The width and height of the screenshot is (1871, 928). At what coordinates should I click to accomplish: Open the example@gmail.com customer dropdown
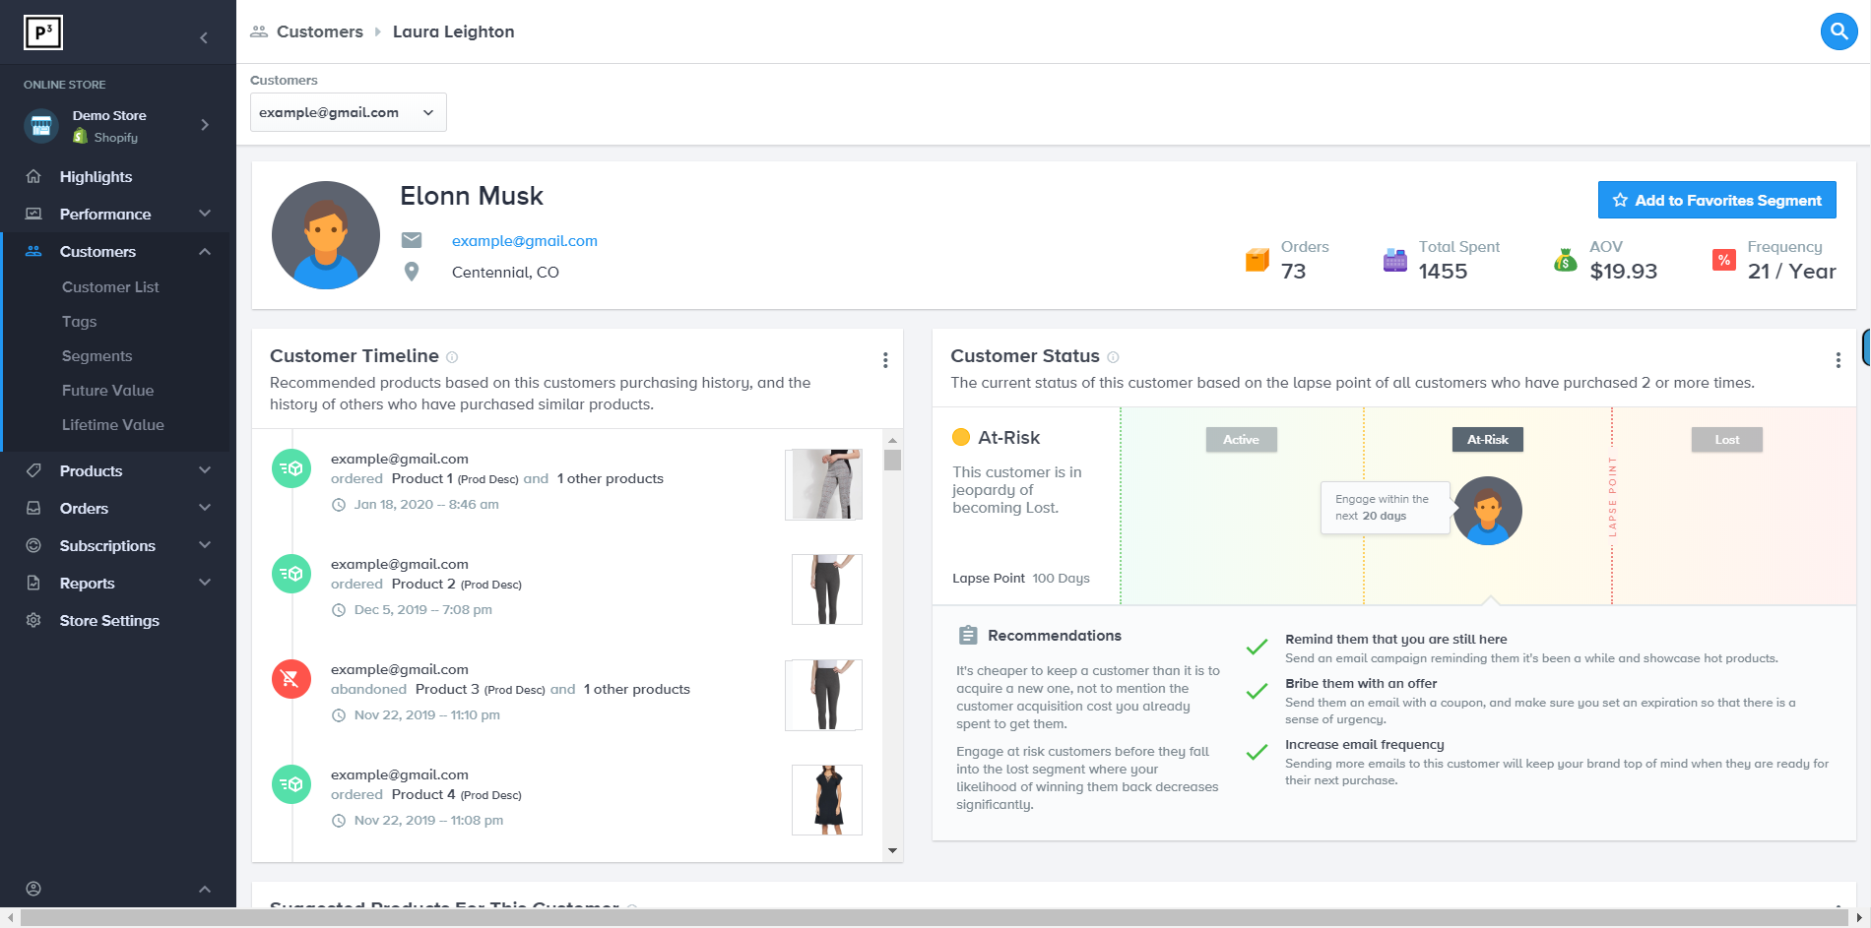[348, 111]
